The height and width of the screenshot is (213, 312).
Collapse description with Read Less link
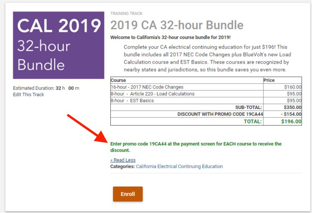click(x=123, y=160)
